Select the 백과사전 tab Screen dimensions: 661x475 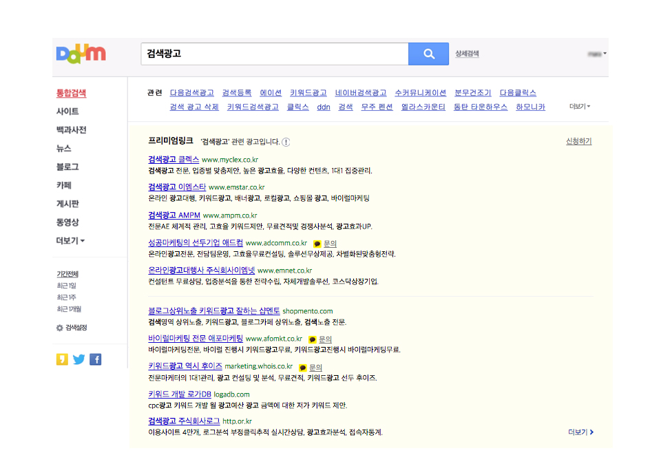coord(71,130)
